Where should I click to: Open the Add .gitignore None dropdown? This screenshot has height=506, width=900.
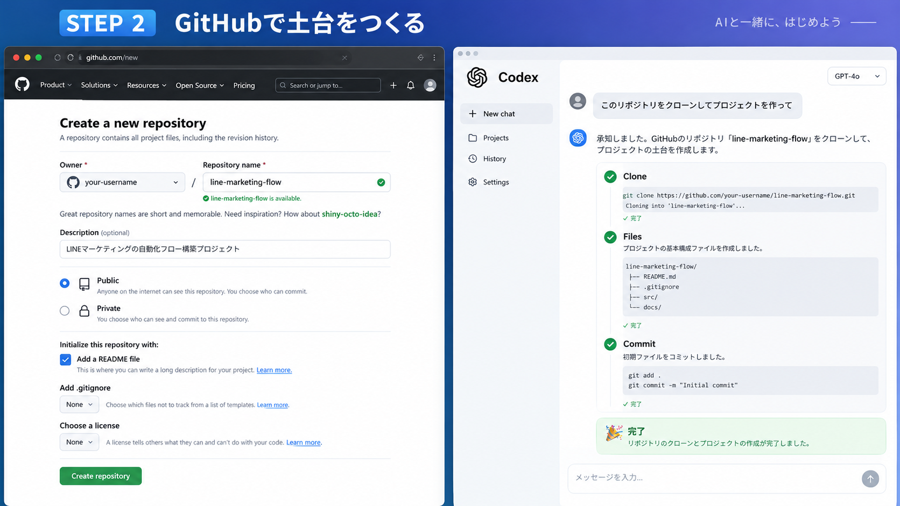point(79,404)
